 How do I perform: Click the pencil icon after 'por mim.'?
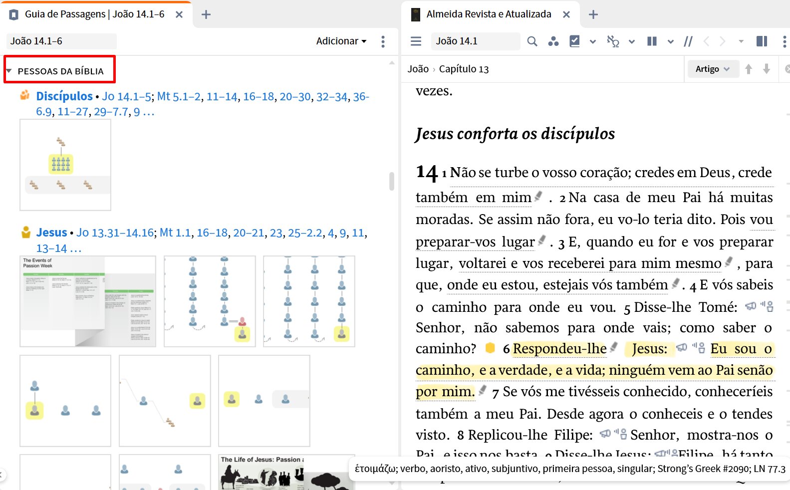483,390
